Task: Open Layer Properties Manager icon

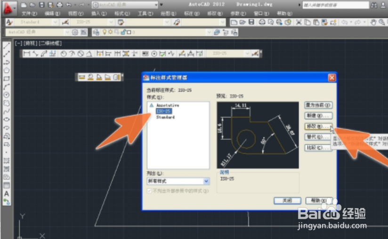Action: [96, 32]
